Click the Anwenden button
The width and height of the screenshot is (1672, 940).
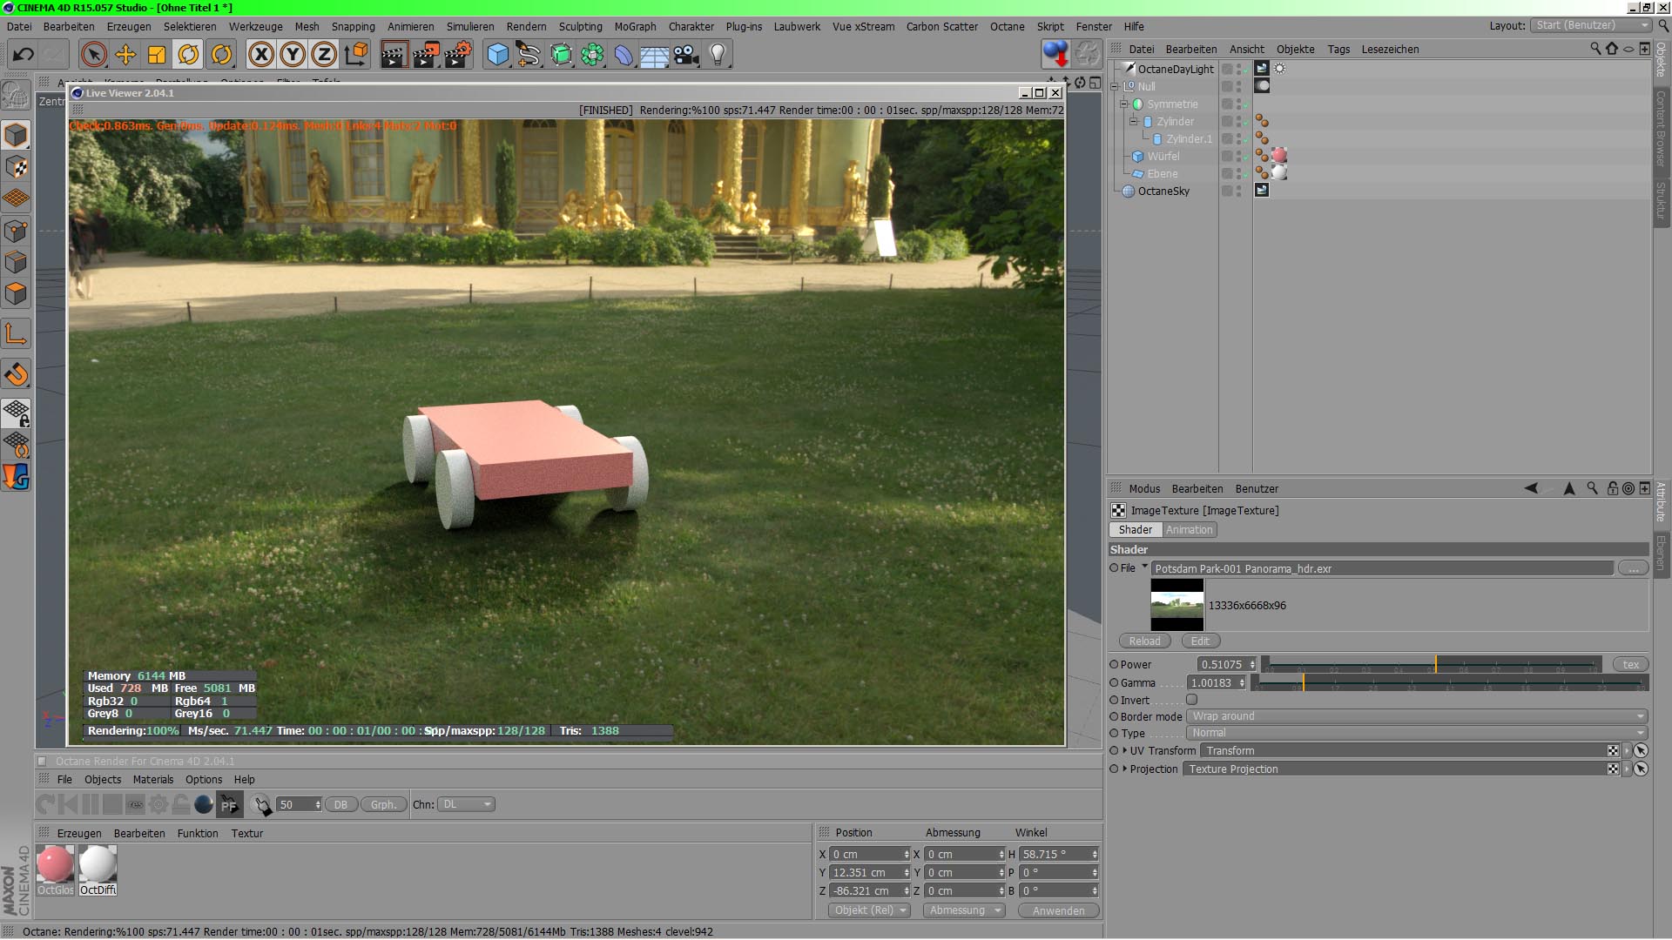pos(1058,910)
